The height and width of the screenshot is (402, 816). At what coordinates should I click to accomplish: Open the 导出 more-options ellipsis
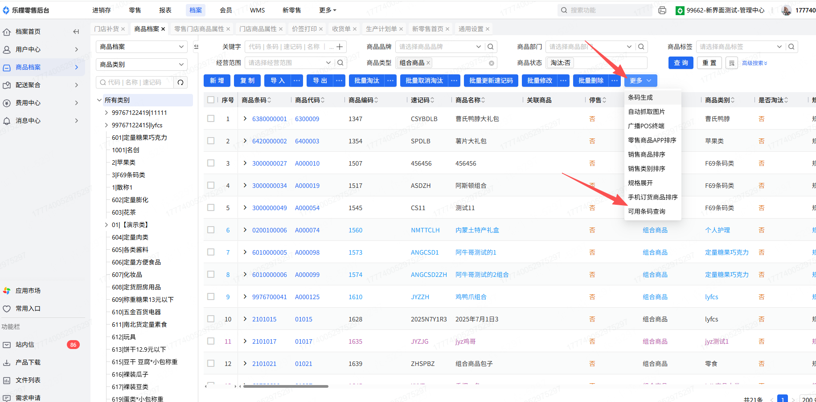pyautogui.click(x=340, y=81)
